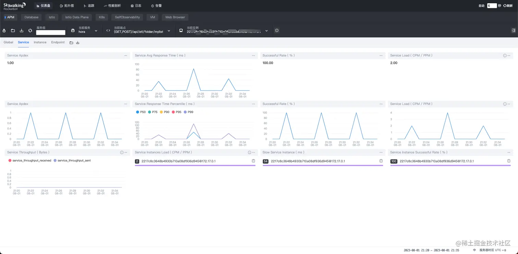Open the 拓扑图 topology page
Screen dimensions: 518x254
(67, 6)
